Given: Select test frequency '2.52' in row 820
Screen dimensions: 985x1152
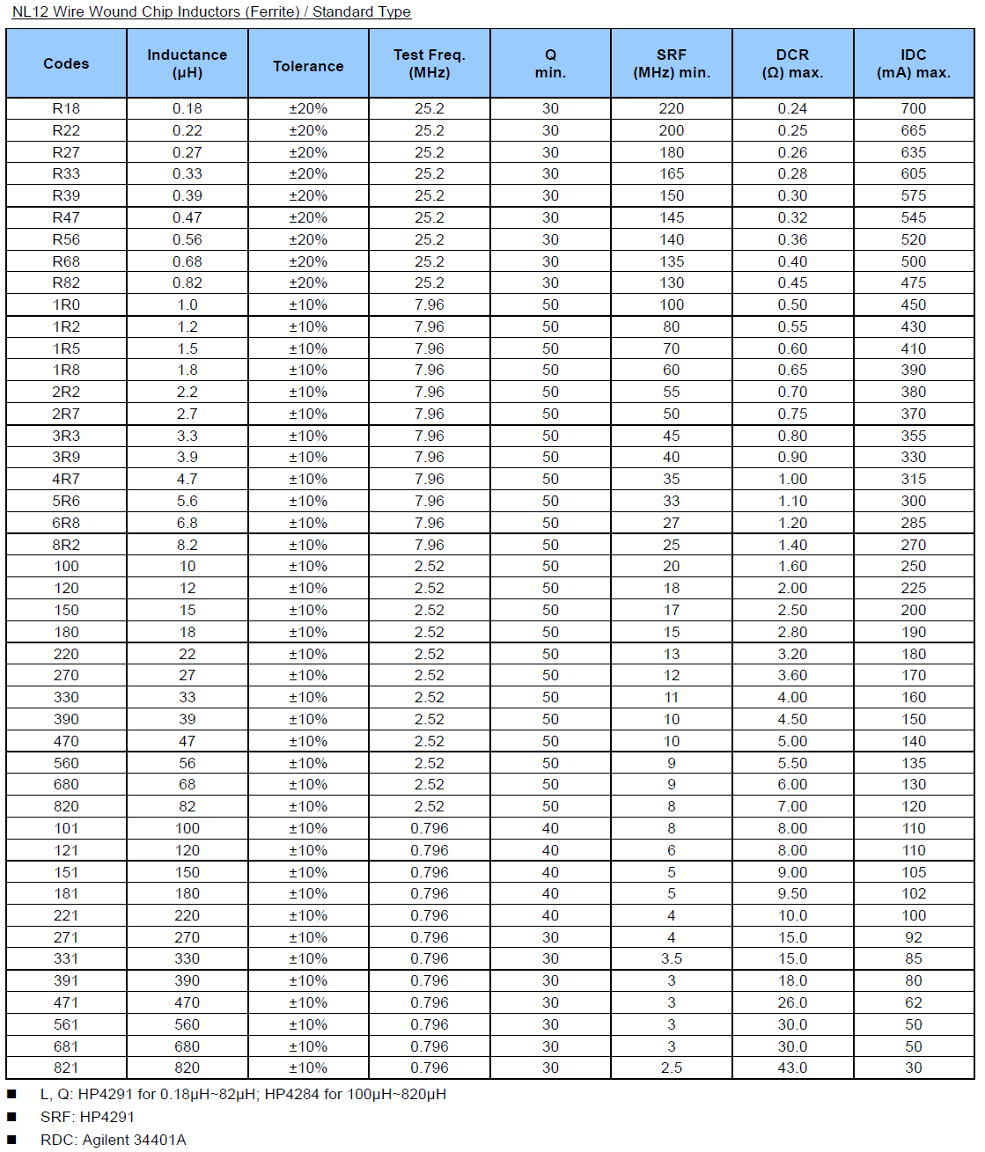Looking at the screenshot, I should click(430, 806).
